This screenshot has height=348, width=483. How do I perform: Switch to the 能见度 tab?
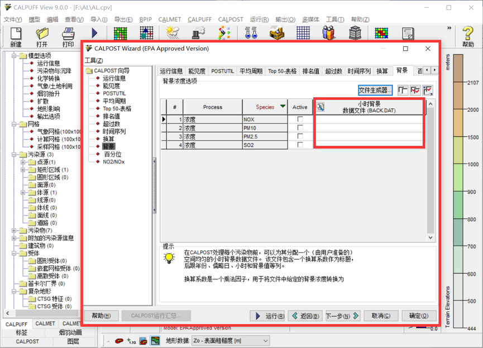pos(197,71)
